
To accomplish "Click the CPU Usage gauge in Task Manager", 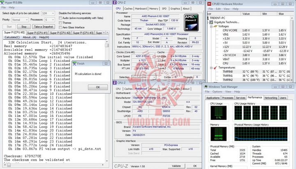I will tap(218, 113).
